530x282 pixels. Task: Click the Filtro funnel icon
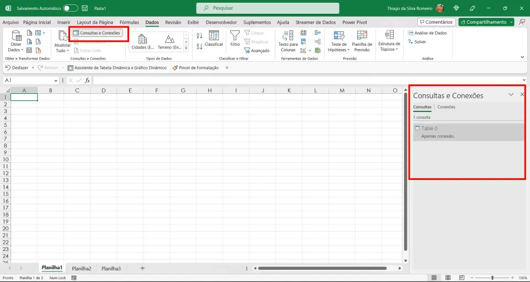[x=235, y=36]
